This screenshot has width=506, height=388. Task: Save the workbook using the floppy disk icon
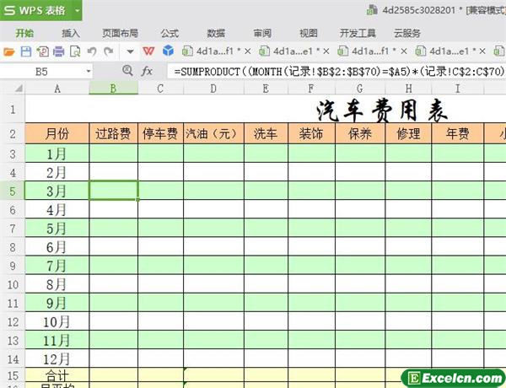point(25,51)
